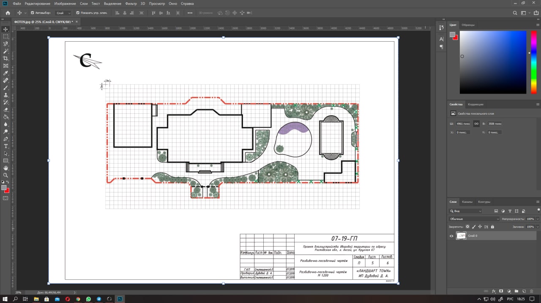Open the Move tool preset picker arrow
The height and width of the screenshot is (303, 541).
pos(25,13)
